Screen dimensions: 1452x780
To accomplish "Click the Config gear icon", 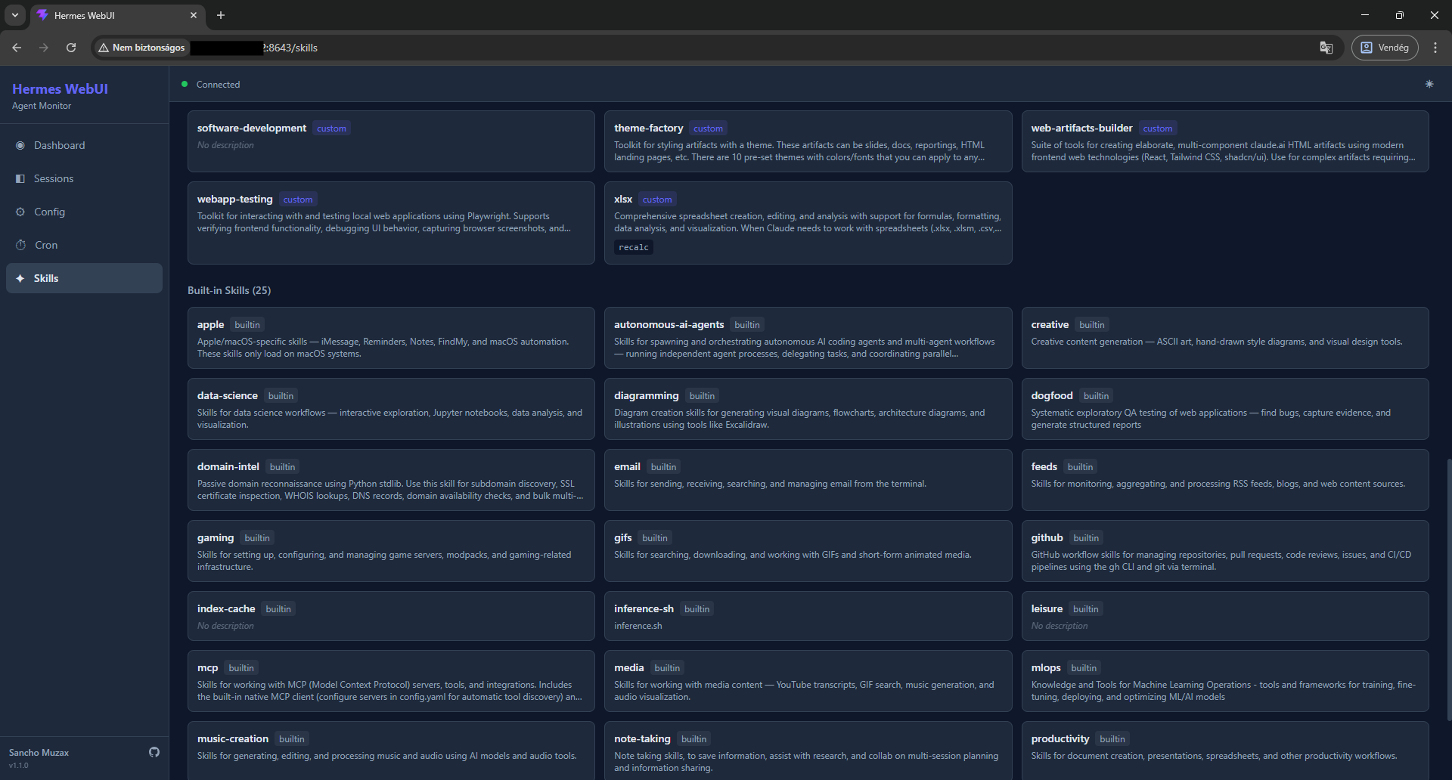I will click(20, 212).
